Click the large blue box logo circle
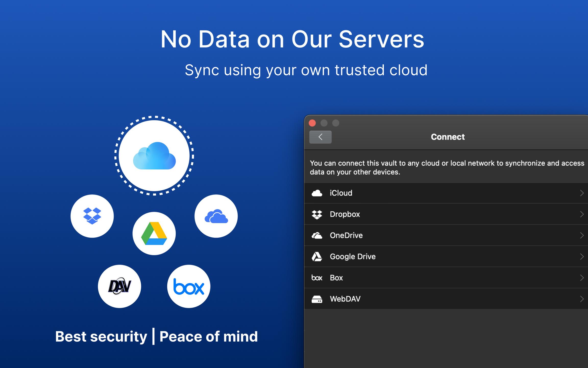This screenshot has height=368, width=588. click(189, 286)
